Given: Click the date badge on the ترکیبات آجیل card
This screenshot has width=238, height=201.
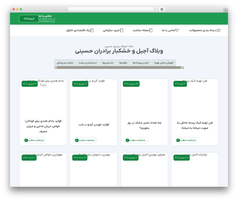Looking at the screenshot, I should [181, 158].
